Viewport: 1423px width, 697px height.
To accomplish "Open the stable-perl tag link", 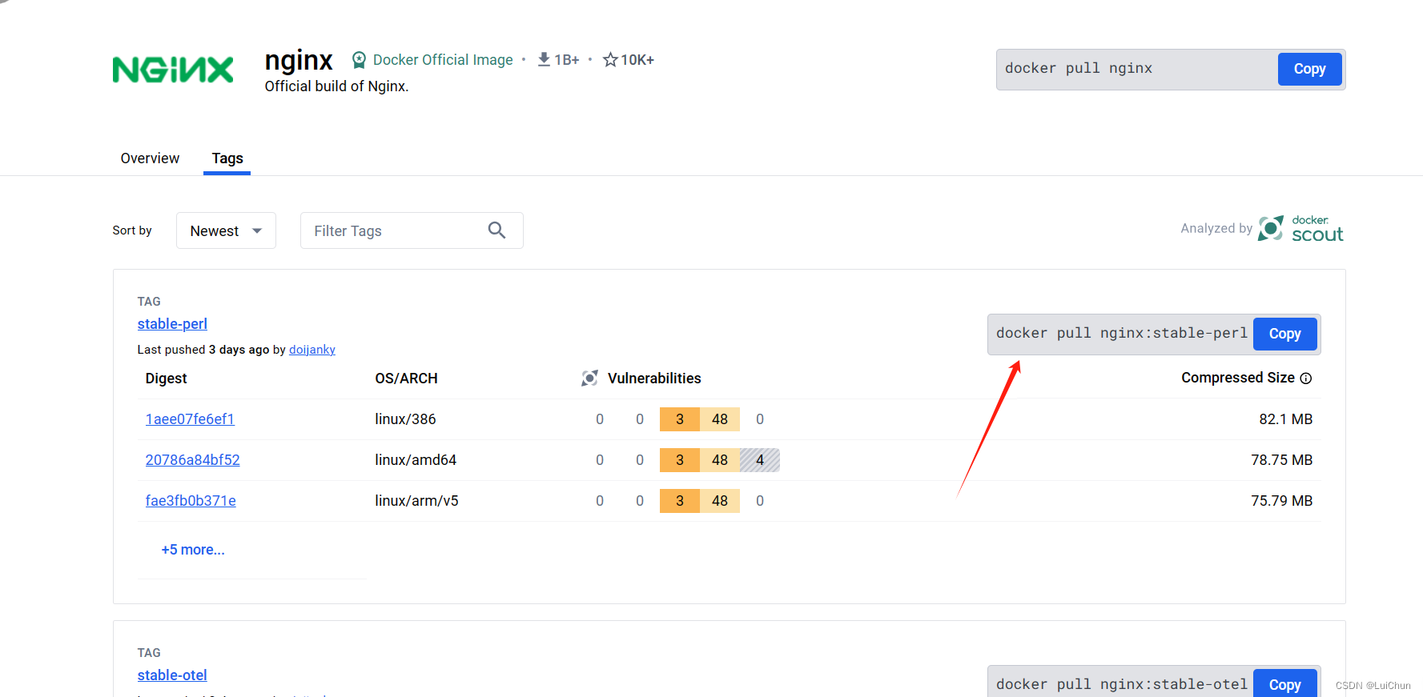I will coord(172,324).
